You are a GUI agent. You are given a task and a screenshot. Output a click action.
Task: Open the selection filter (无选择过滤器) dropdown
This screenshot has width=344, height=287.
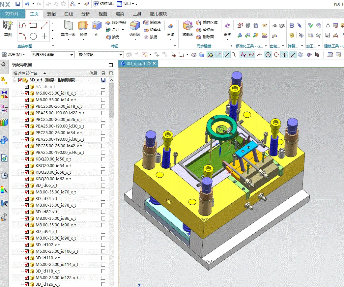click(52, 55)
